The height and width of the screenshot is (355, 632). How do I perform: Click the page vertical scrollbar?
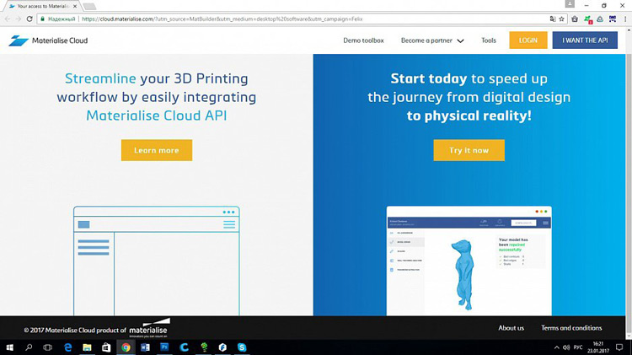629,184
